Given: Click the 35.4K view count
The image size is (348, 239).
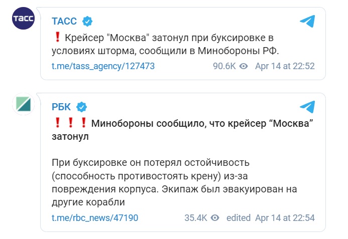Looking at the screenshot, I should pos(196,218).
